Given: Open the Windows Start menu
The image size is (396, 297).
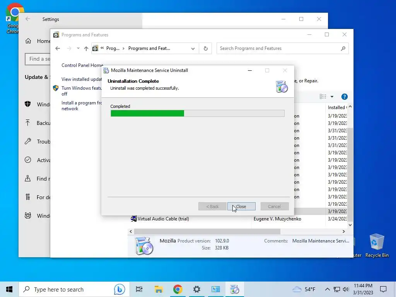Looking at the screenshot, I should pyautogui.click(x=9, y=289).
